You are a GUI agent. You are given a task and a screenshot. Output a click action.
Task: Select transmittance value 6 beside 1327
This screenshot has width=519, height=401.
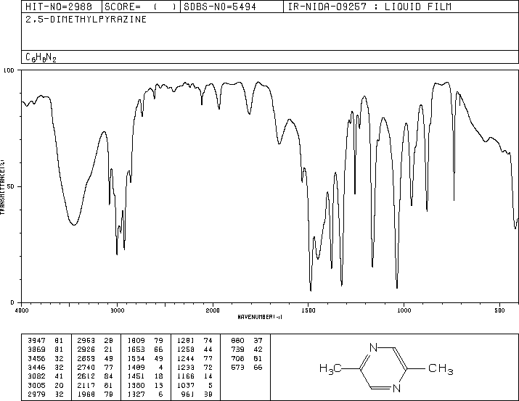[161, 394]
